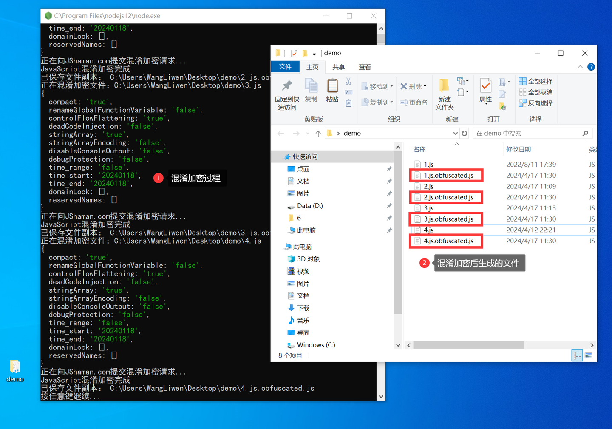
Task: Click the magnifier icon in search box
Action: point(585,133)
